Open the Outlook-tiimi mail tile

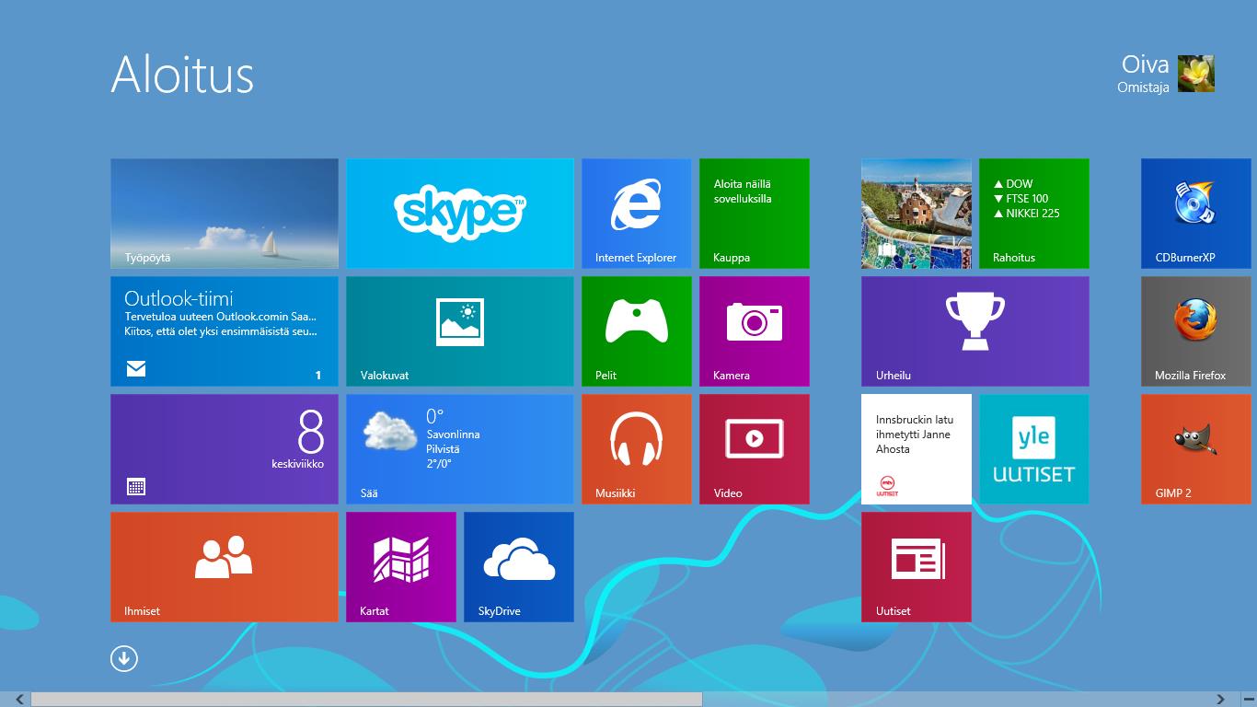point(225,331)
